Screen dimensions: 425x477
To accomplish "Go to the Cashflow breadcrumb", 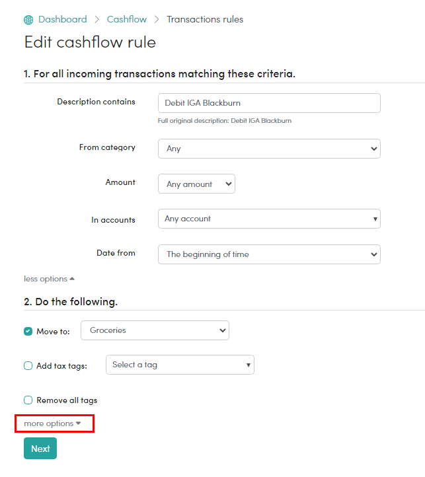I will pyautogui.click(x=127, y=19).
